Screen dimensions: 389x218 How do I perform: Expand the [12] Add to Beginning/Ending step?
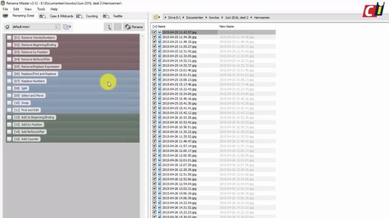click(34, 117)
